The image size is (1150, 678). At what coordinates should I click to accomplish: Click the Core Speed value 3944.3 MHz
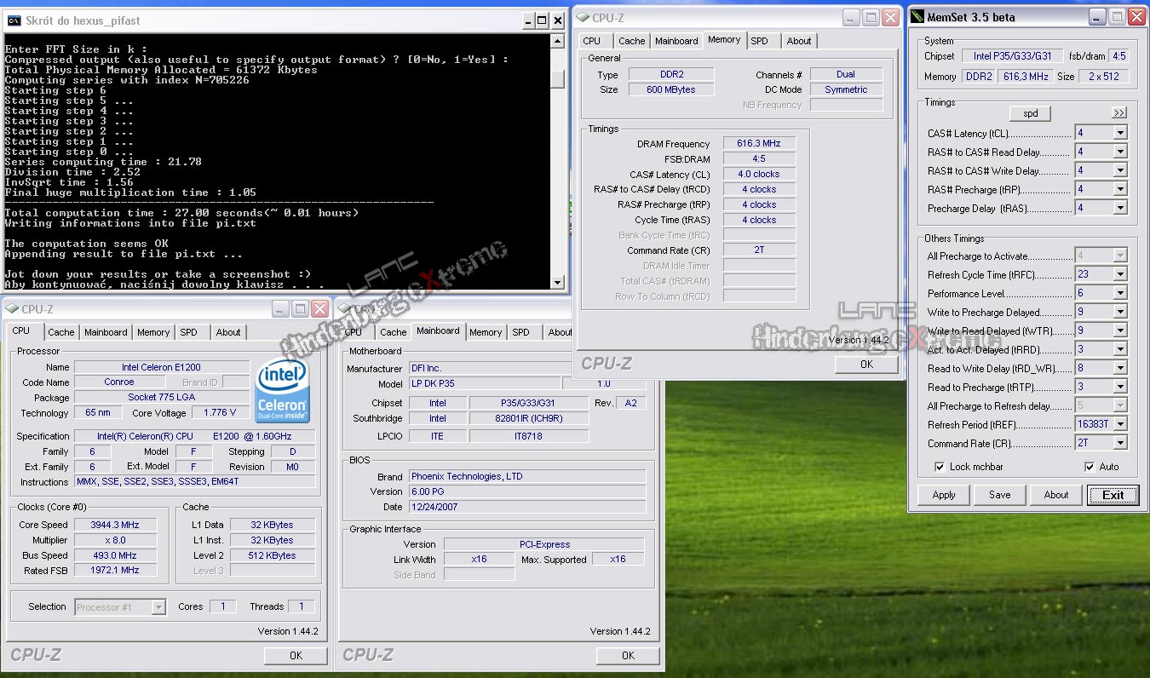pyautogui.click(x=114, y=525)
